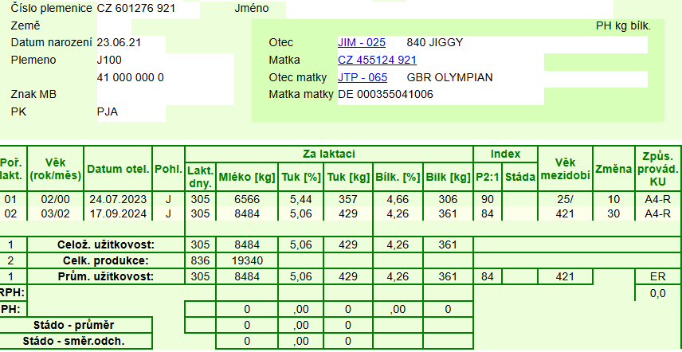682x352 pixels.
Task: Select calving date 24.07.2023 in first lactation
Action: [x=118, y=199]
